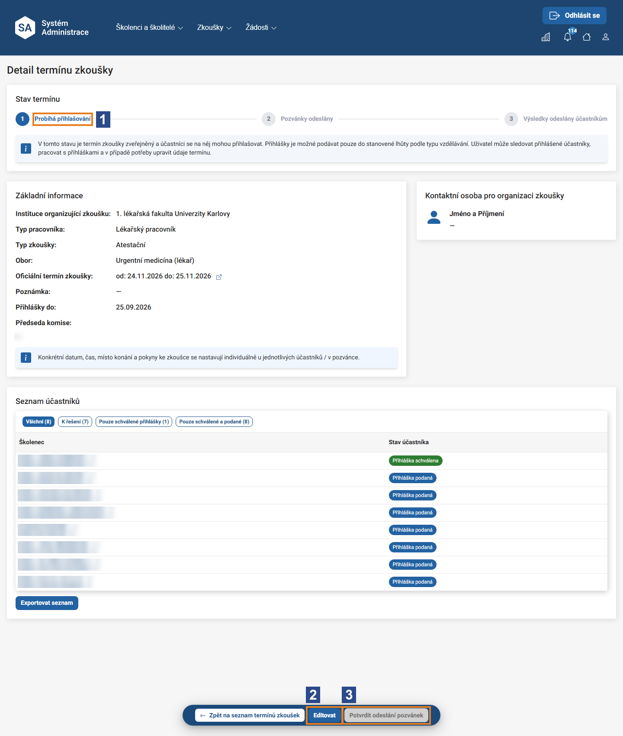The height and width of the screenshot is (736, 623).
Task: Open the user profile icon
Action: coord(606,37)
